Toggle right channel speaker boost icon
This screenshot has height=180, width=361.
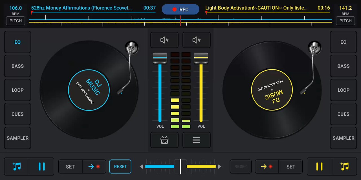197,40
